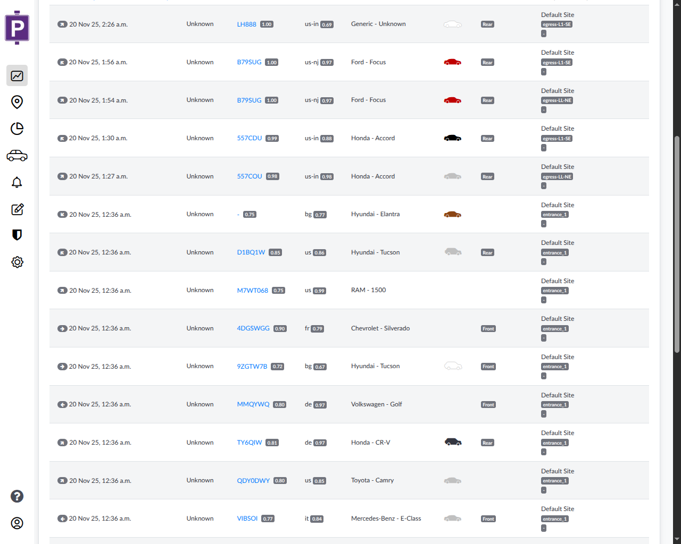Open Alerts using the bell icon
The image size is (681, 544).
pos(16,182)
